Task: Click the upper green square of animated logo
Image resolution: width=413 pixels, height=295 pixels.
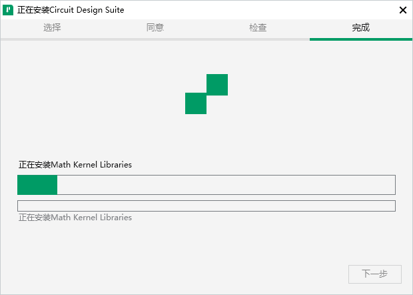Action: (217, 85)
